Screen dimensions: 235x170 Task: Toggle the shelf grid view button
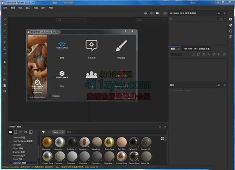[x=162, y=139]
